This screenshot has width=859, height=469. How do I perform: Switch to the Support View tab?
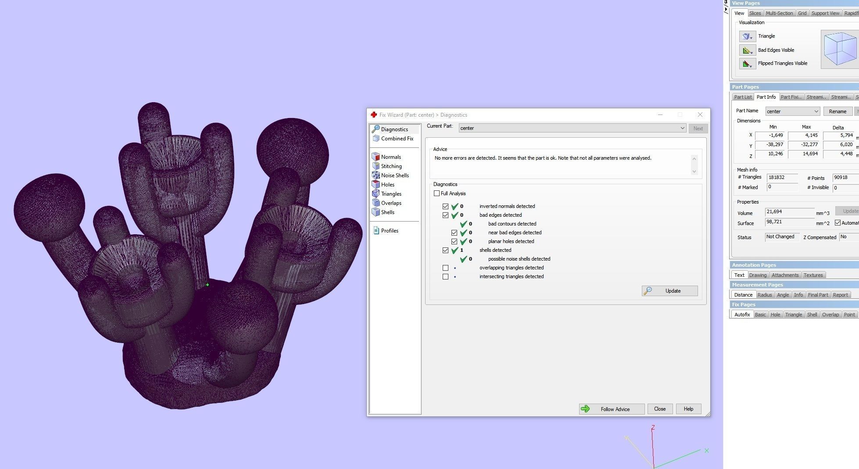825,13
